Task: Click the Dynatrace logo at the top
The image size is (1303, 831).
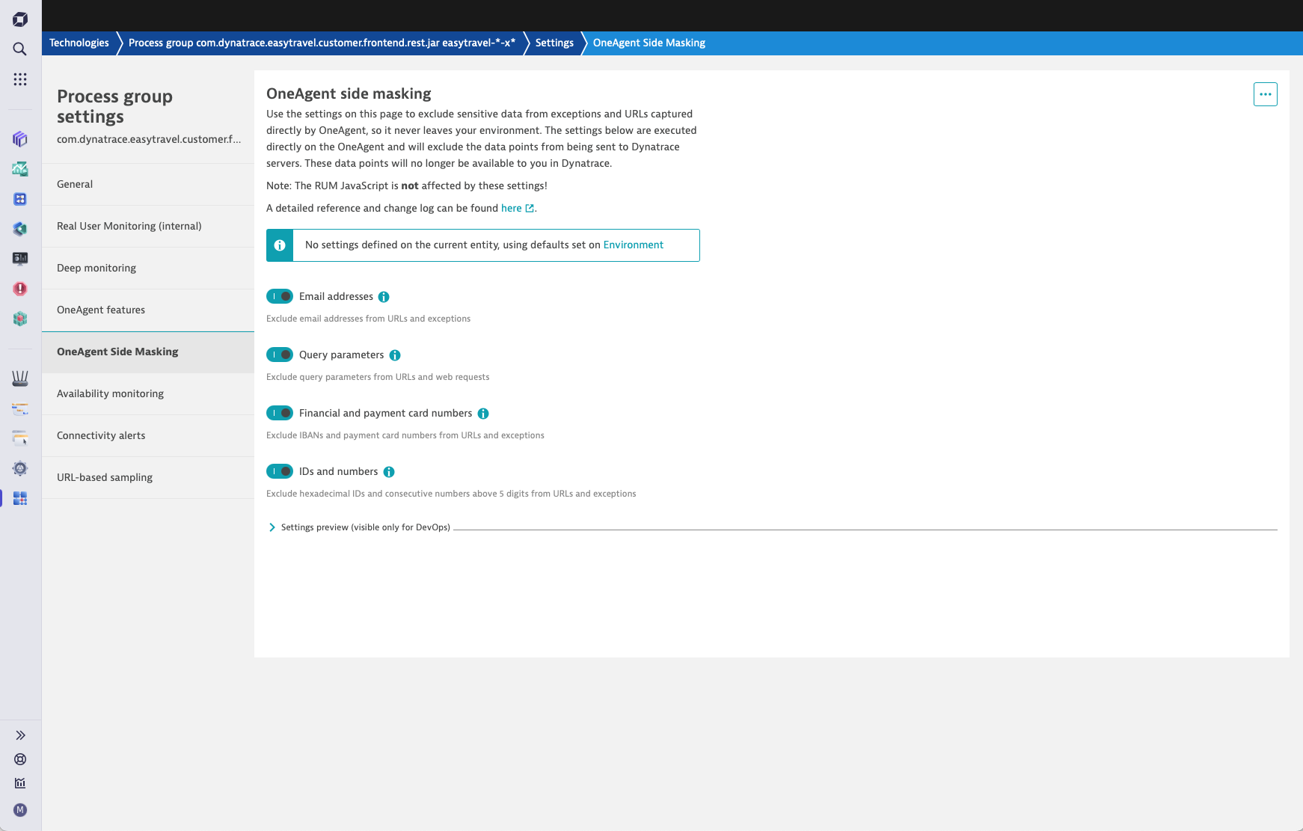Action: click(19, 18)
